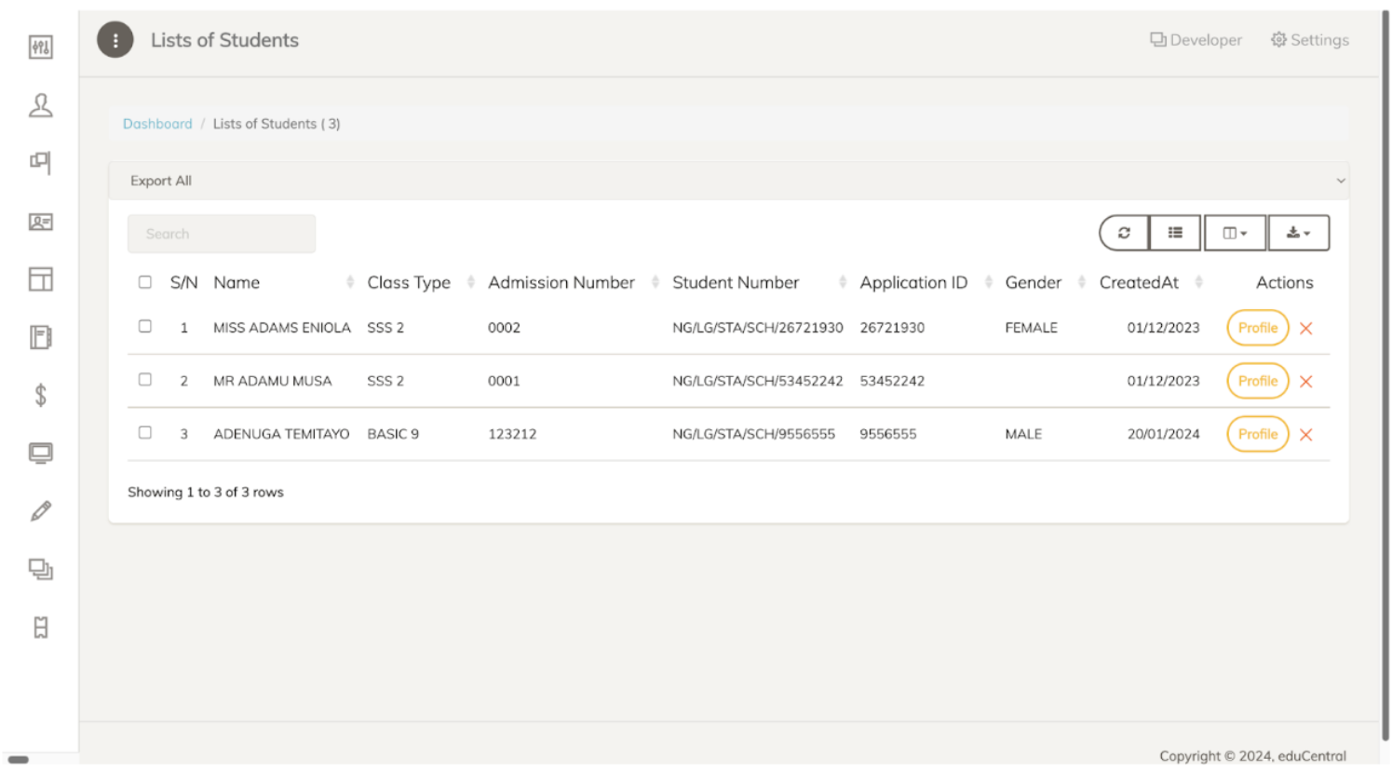
Task: Open the export download dropdown
Action: [x=1298, y=233]
